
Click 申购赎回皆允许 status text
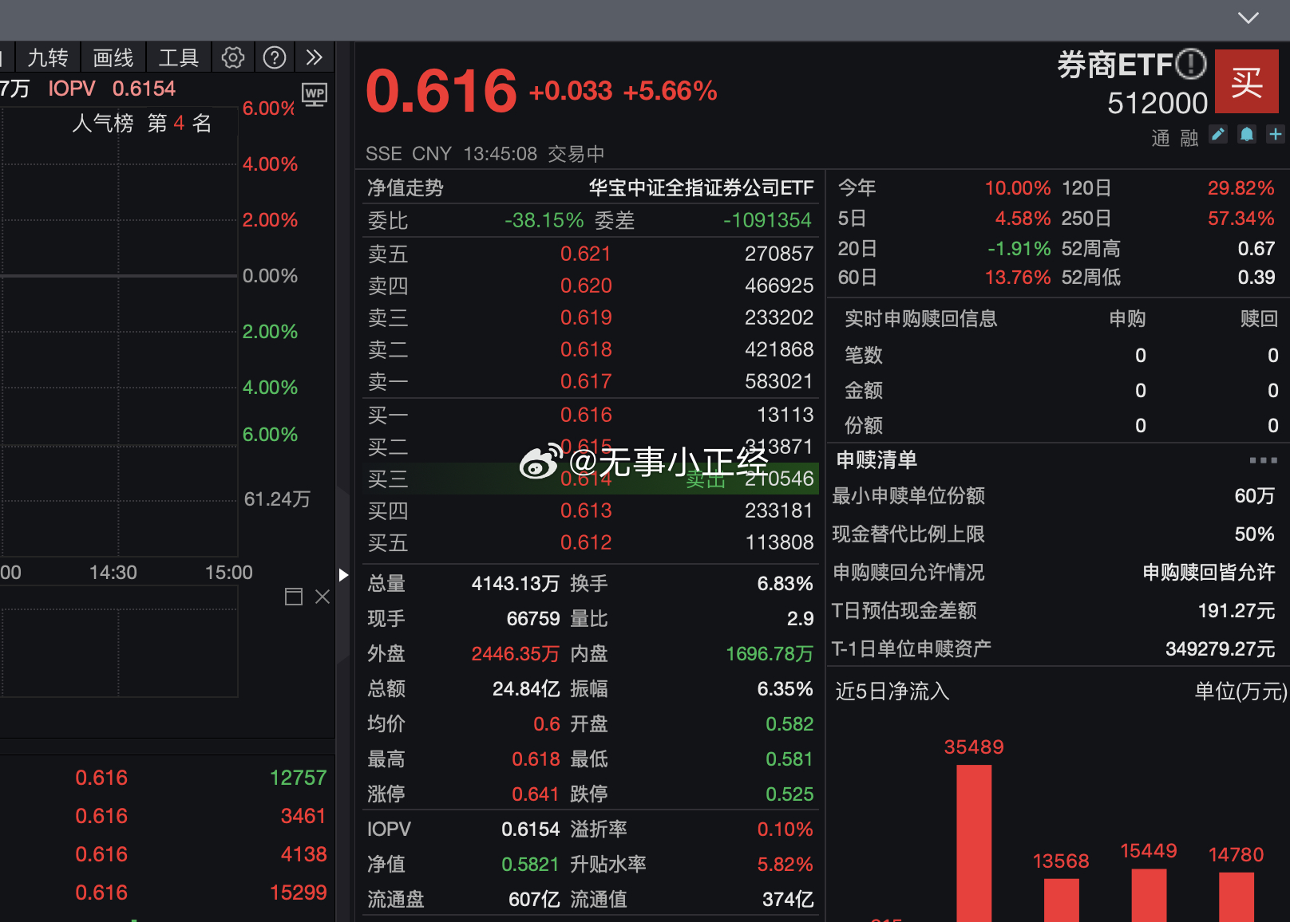[x=1209, y=573]
